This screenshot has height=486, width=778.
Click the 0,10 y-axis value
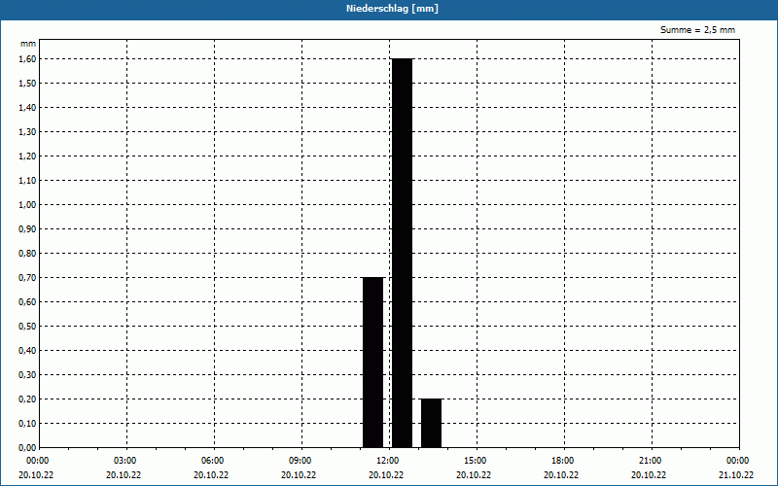(27, 423)
